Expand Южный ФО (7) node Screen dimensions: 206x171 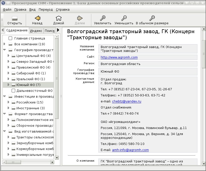click(8, 85)
